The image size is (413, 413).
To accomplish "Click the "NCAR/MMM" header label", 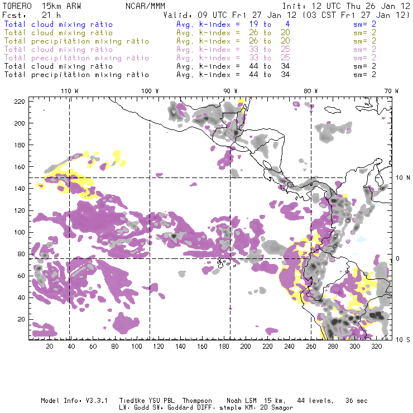I will pyautogui.click(x=145, y=6).
